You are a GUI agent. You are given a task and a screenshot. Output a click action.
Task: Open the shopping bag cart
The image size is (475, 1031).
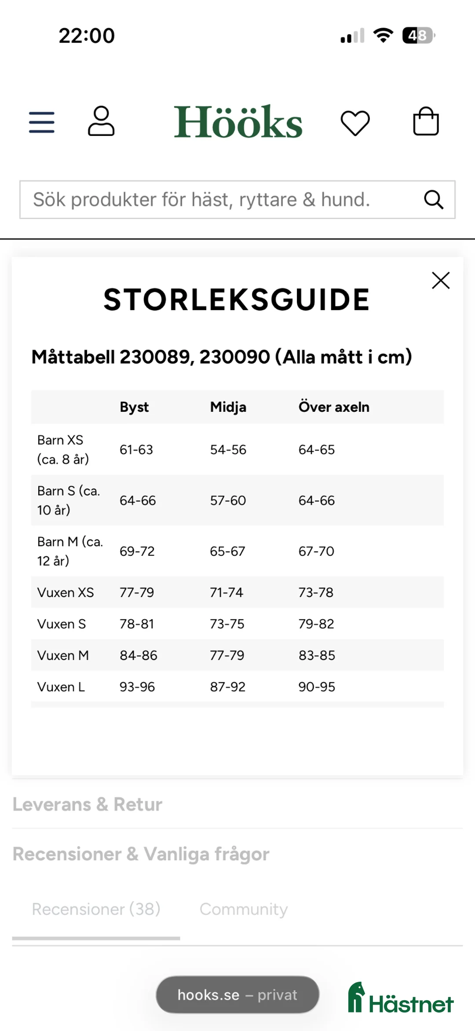click(426, 121)
